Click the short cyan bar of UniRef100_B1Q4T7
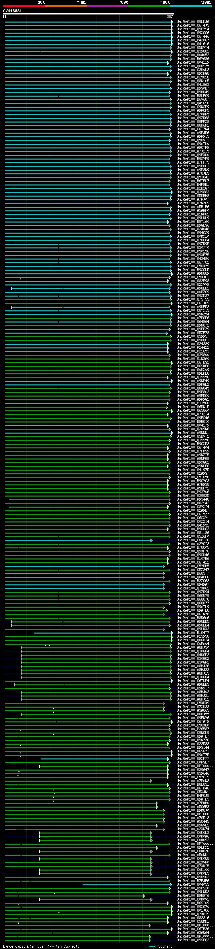Screen dimensions: 215x949 (103, 633)
